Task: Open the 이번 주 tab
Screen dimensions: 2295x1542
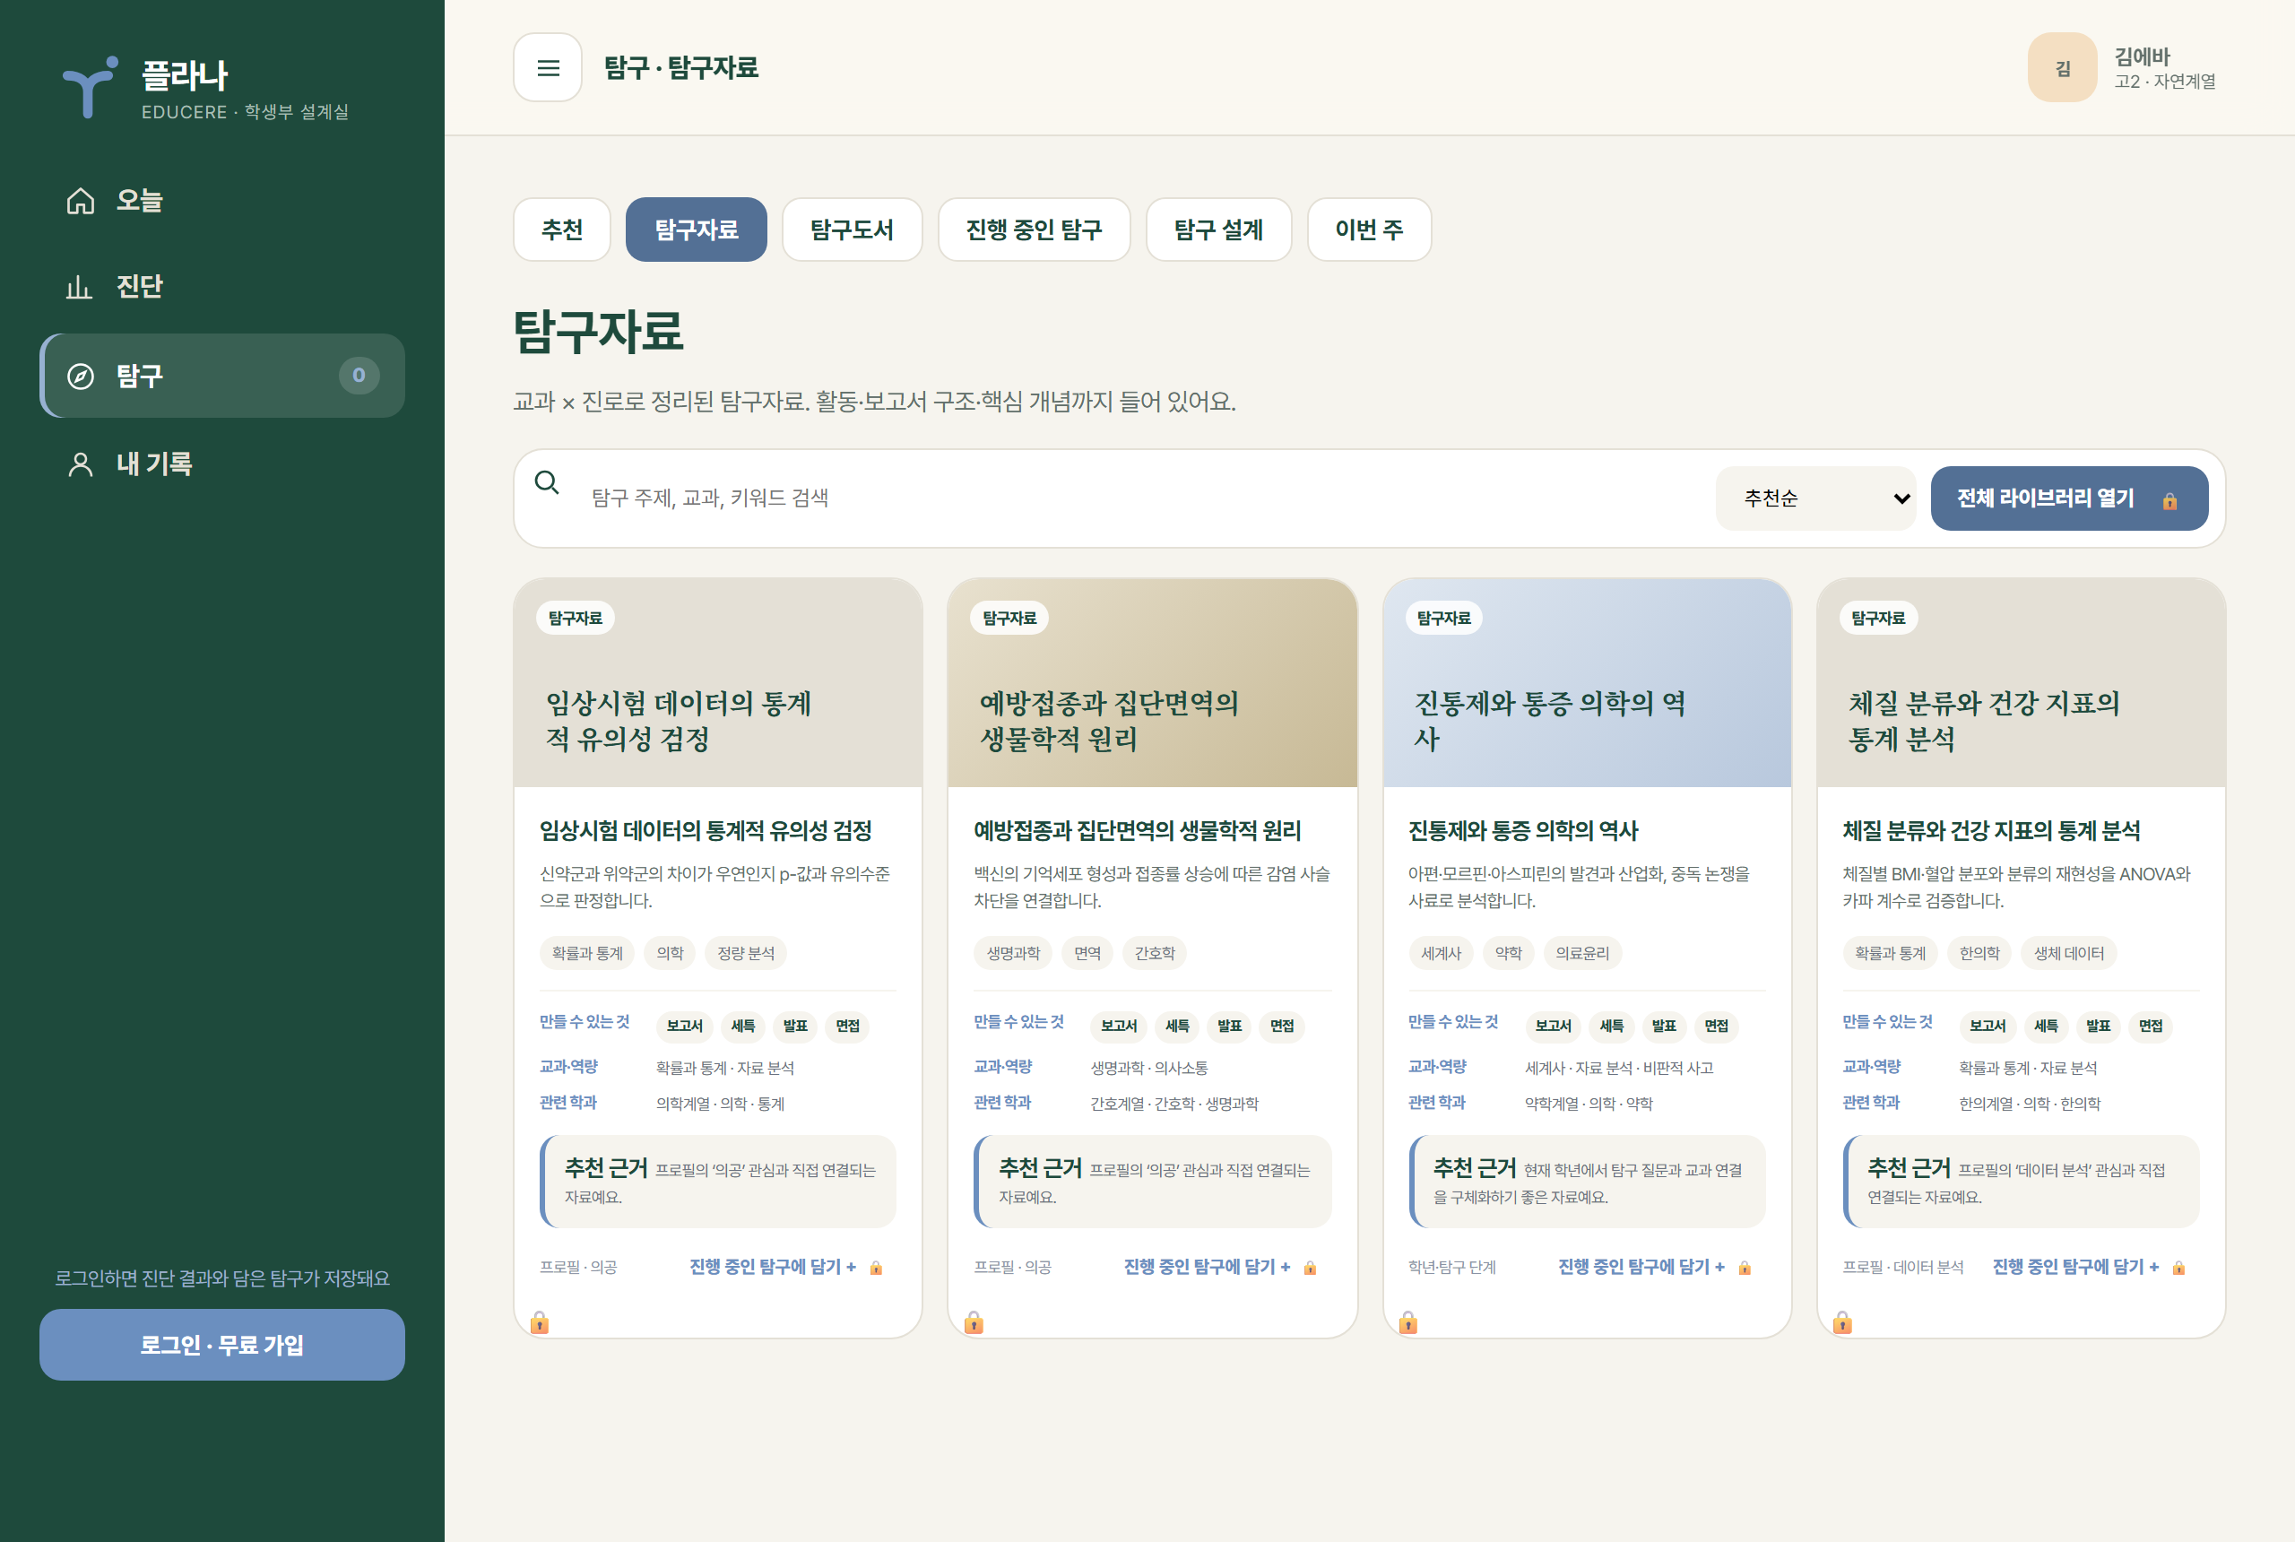Action: click(x=1370, y=230)
